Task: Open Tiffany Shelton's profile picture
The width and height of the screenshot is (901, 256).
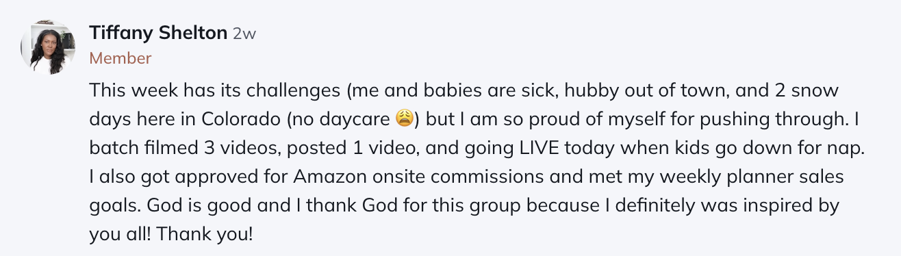Action: point(48,48)
